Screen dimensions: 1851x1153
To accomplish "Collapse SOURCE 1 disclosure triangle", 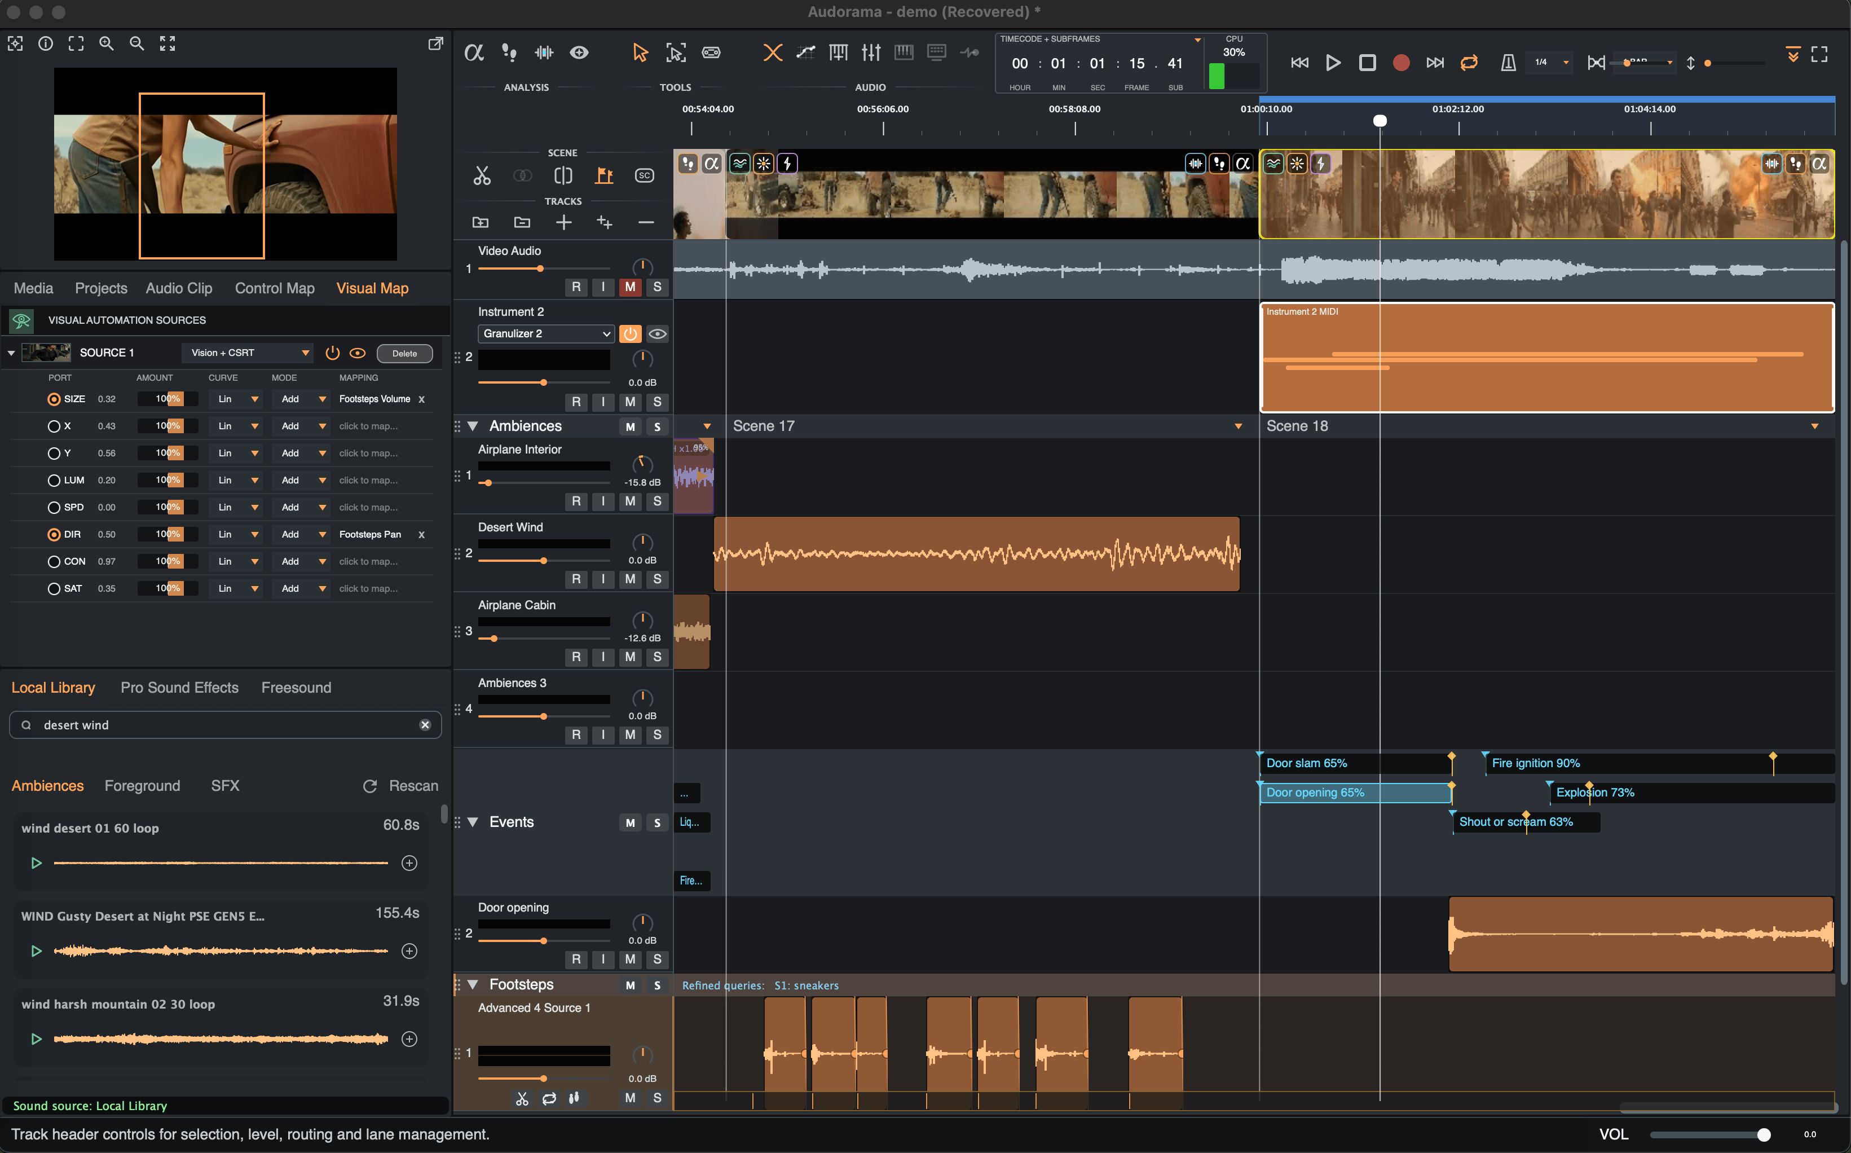I will click(11, 353).
